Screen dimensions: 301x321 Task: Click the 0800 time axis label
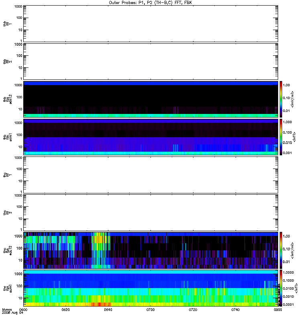point(278,310)
